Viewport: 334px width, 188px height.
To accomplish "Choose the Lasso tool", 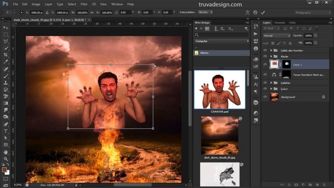I will point(6,41).
